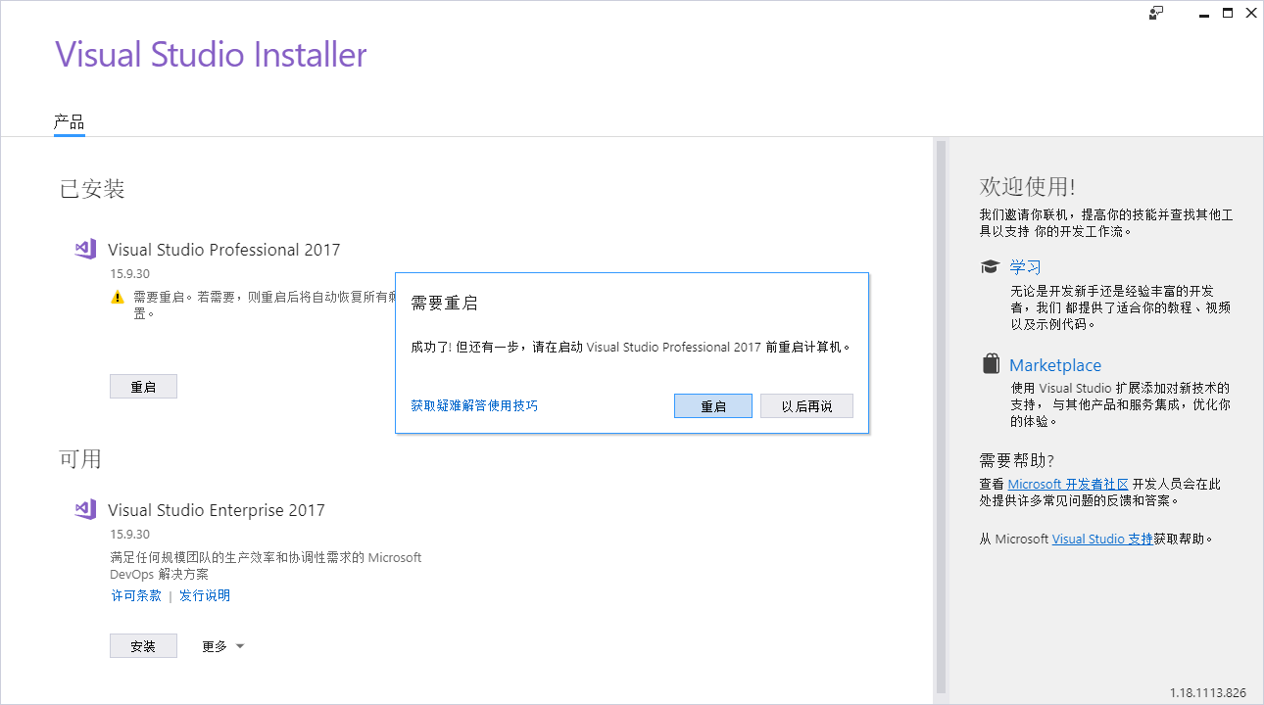Select the 产品 tab
The image size is (1264, 705).
[69, 122]
